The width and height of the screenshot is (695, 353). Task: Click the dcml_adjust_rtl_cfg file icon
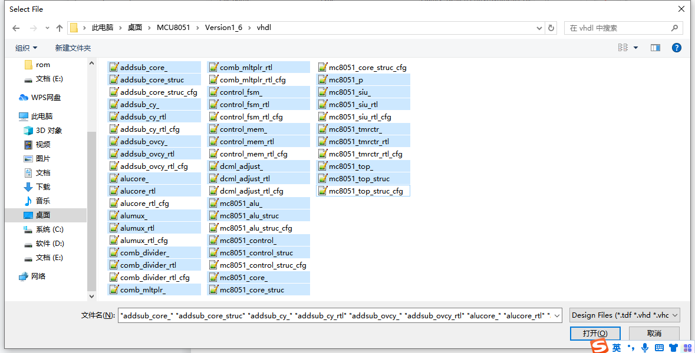pyautogui.click(x=213, y=191)
